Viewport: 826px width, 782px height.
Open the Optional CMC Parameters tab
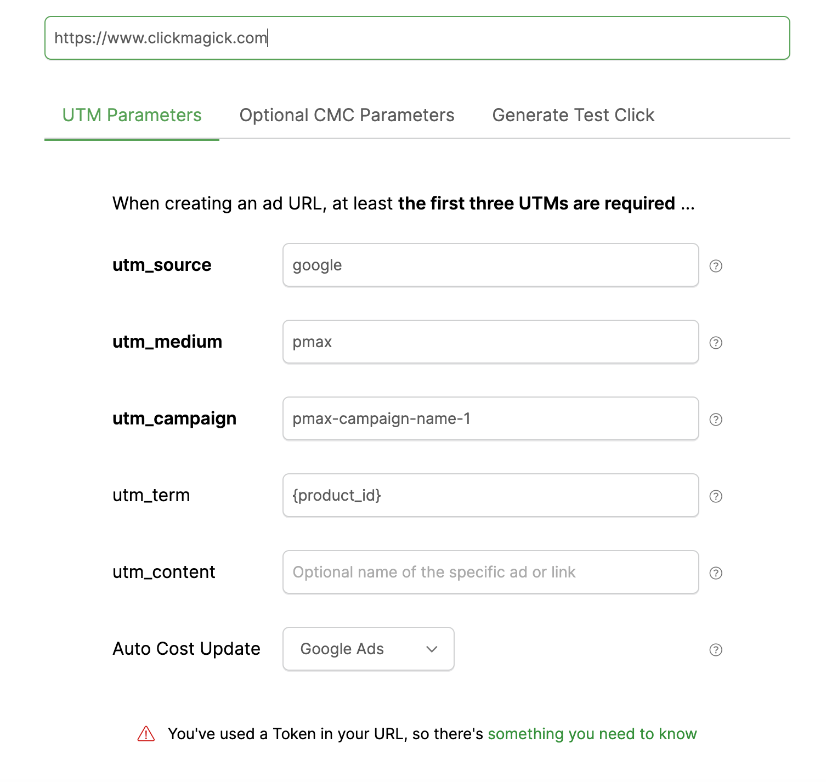[x=347, y=115]
